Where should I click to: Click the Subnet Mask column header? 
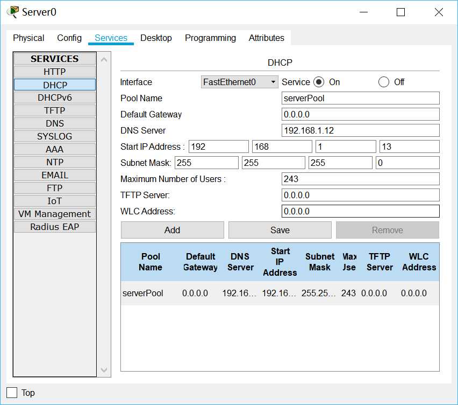(320, 262)
